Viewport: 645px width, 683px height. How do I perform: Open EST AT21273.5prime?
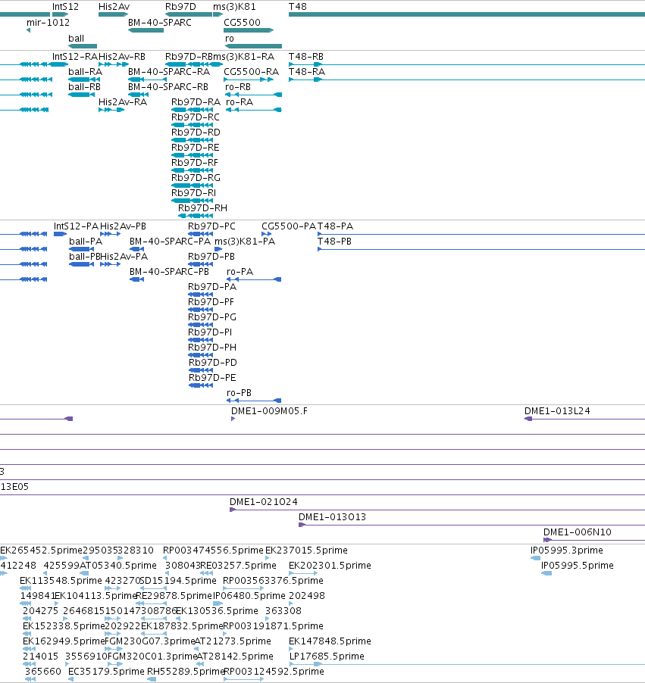pos(233,641)
